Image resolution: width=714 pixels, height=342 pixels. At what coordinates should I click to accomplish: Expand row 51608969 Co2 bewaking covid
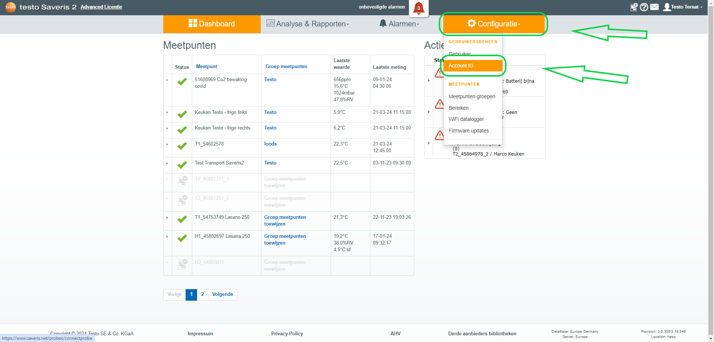(167, 80)
